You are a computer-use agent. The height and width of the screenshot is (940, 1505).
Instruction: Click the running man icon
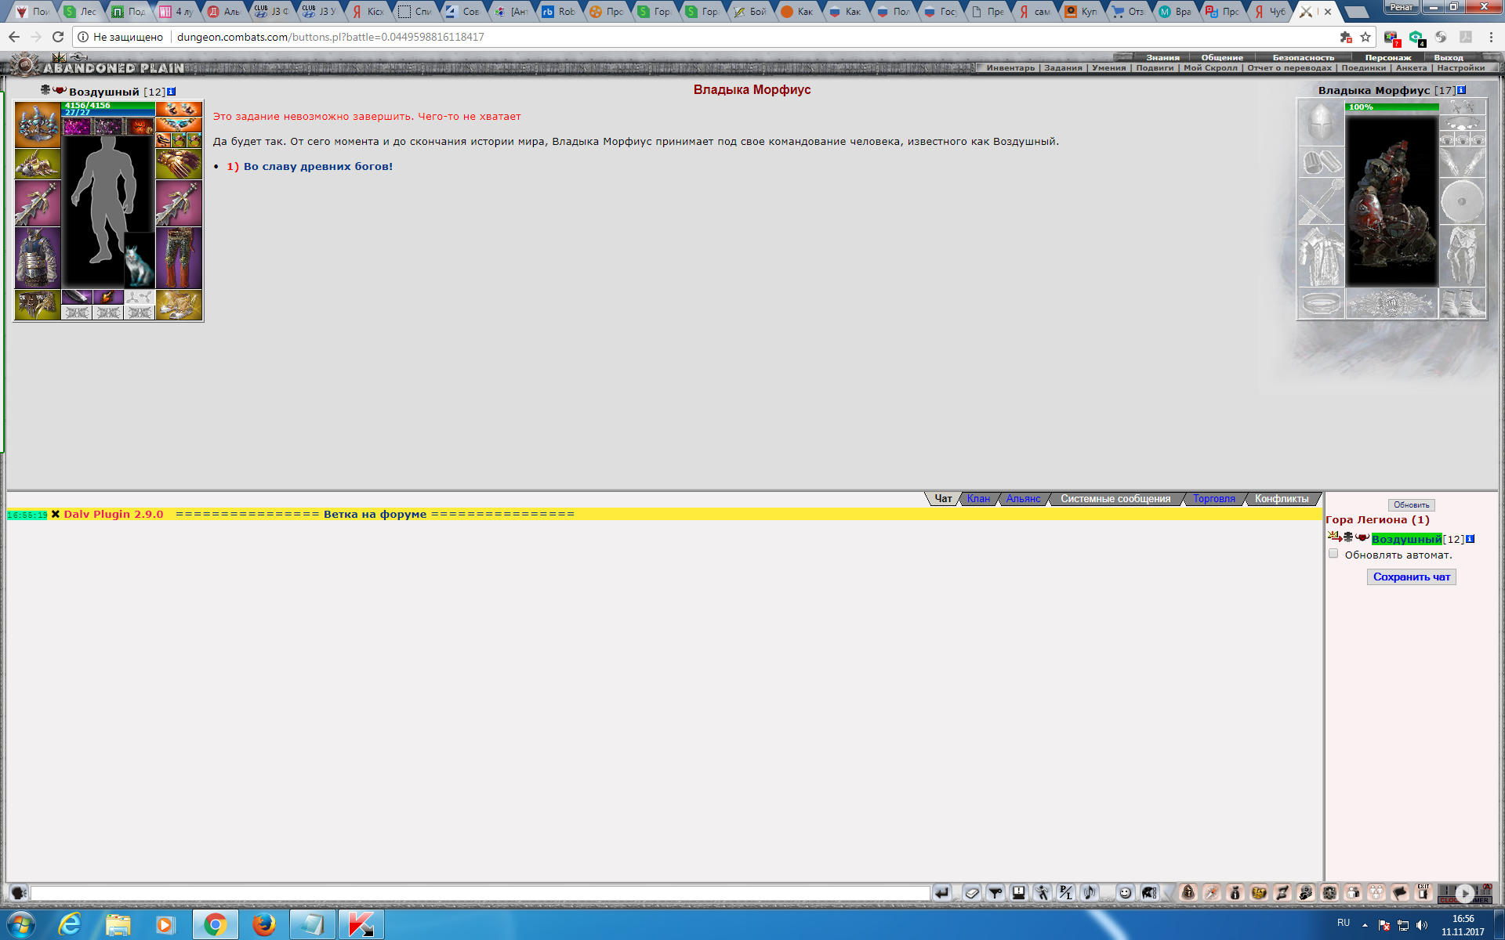(1043, 893)
